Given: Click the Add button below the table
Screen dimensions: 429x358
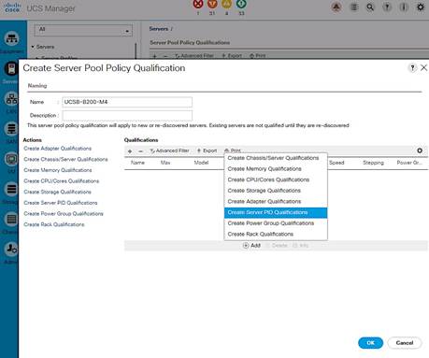Looking at the screenshot, I should tap(251, 246).
